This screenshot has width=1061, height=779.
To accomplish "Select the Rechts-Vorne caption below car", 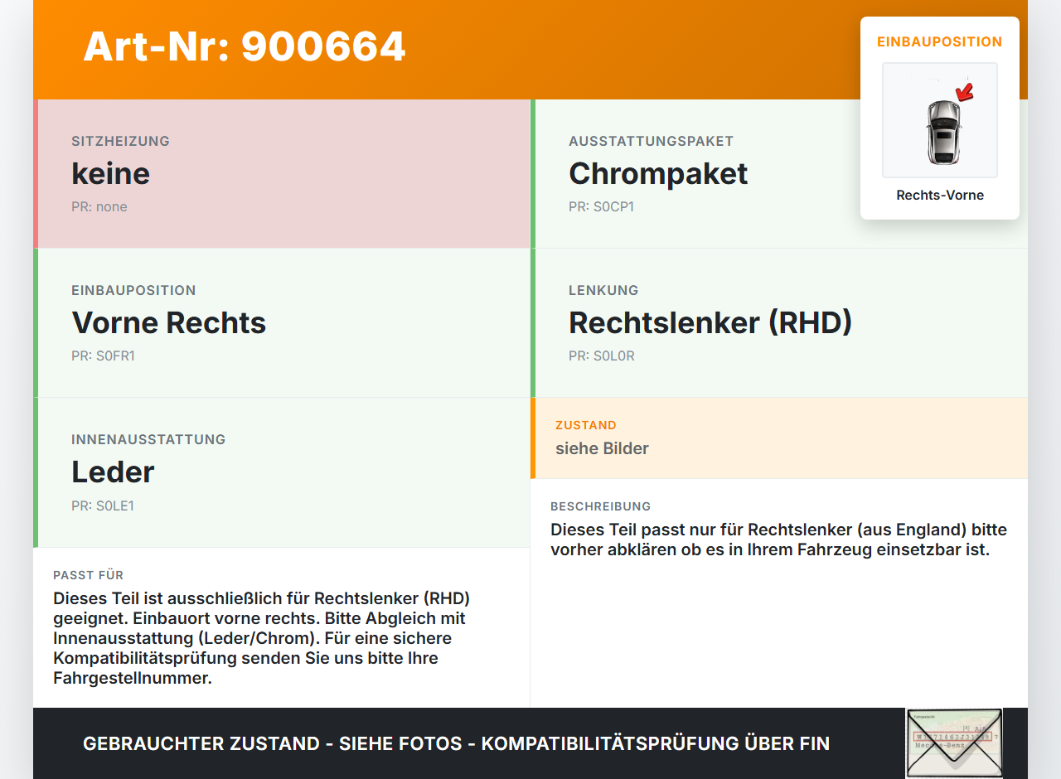I will pyautogui.click(x=940, y=196).
